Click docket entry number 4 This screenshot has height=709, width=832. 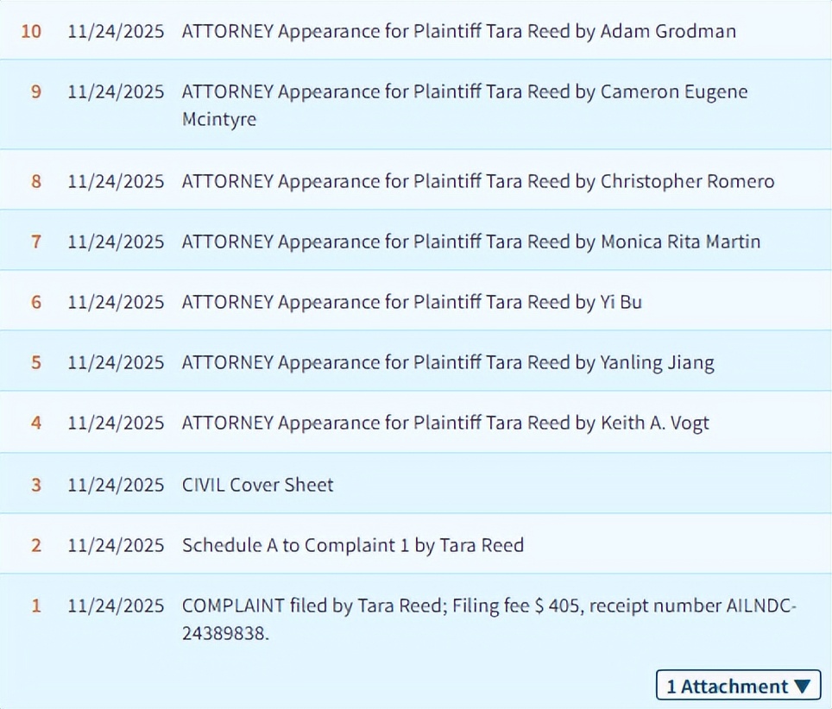pyautogui.click(x=35, y=423)
